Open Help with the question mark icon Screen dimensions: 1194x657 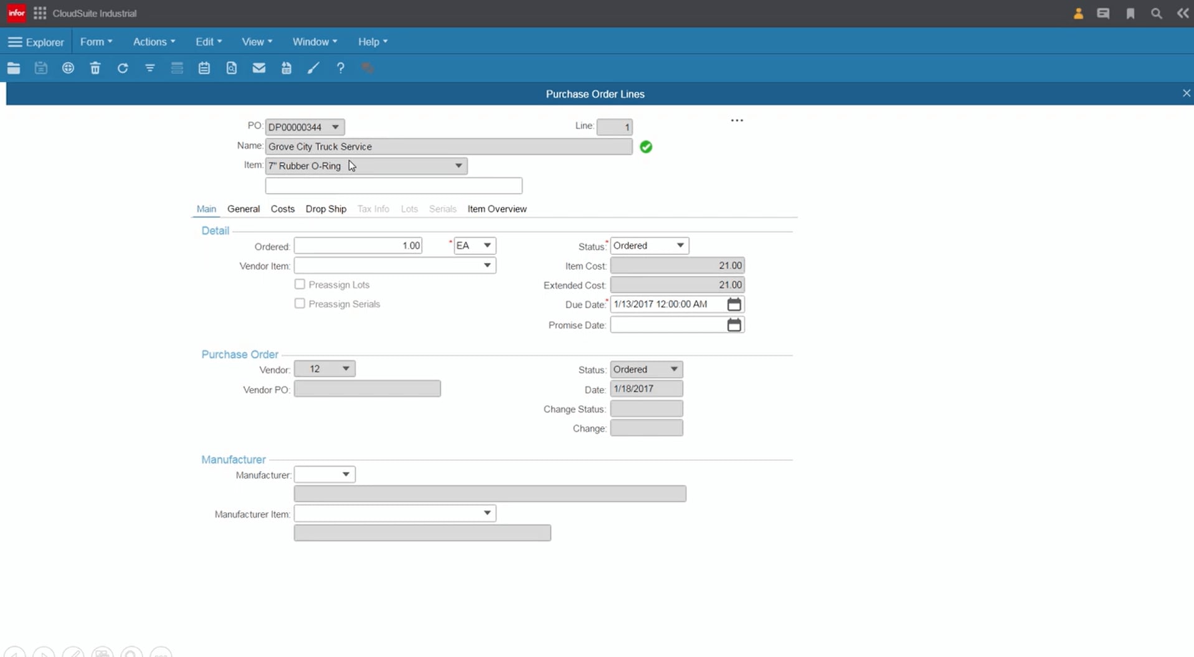click(x=340, y=68)
